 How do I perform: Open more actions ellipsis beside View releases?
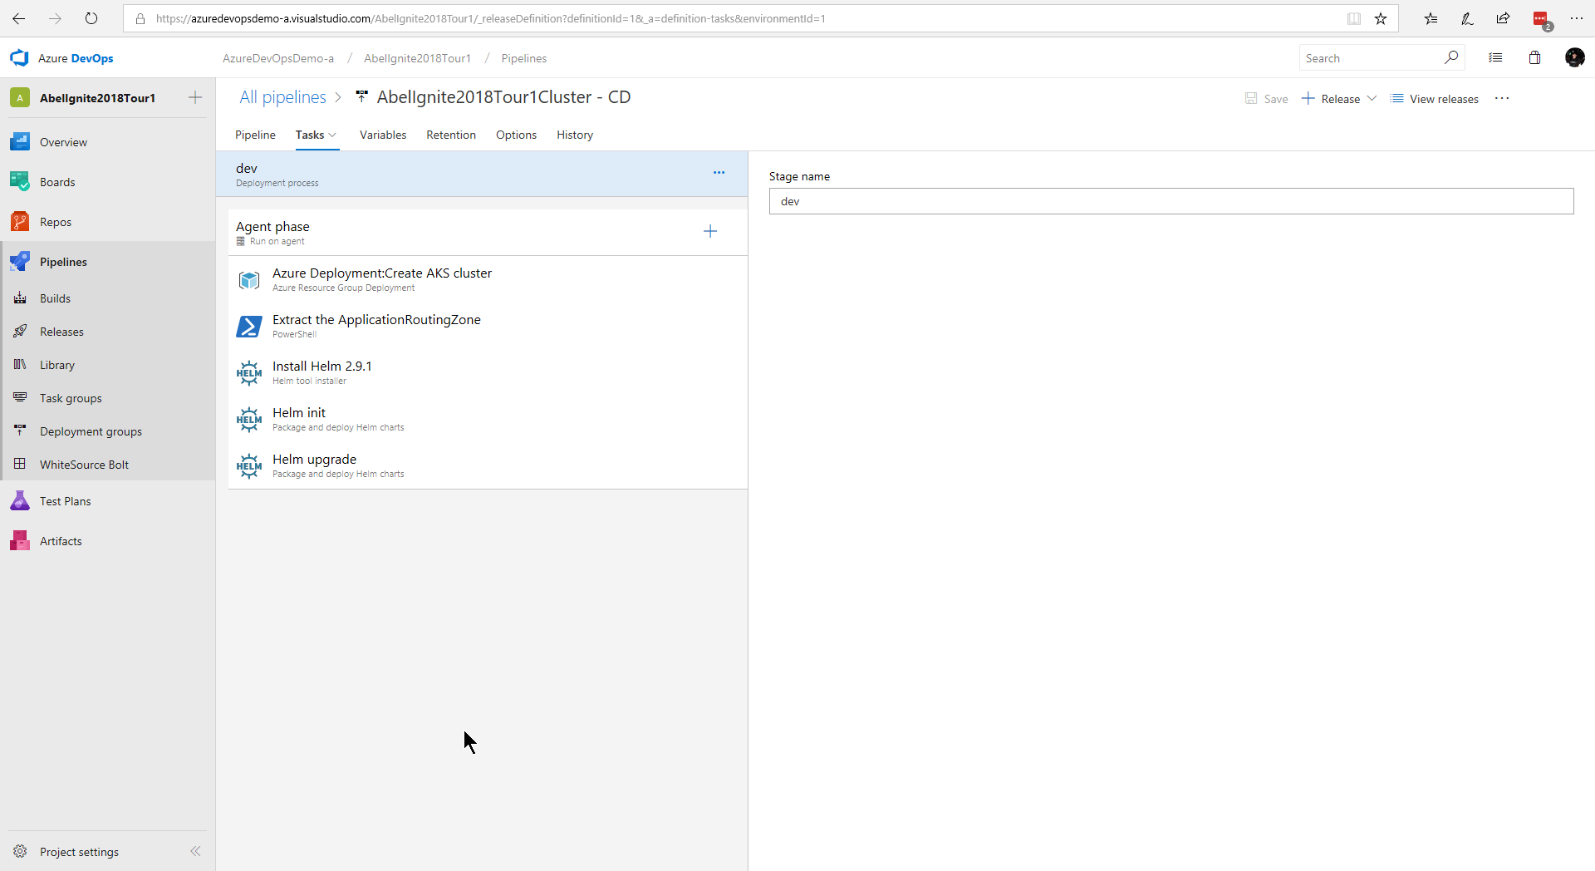click(x=1502, y=99)
